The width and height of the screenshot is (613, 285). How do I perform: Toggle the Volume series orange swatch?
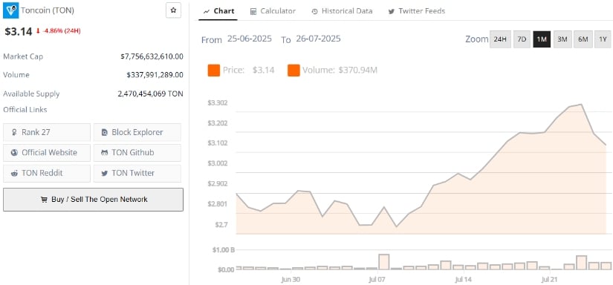(293, 71)
